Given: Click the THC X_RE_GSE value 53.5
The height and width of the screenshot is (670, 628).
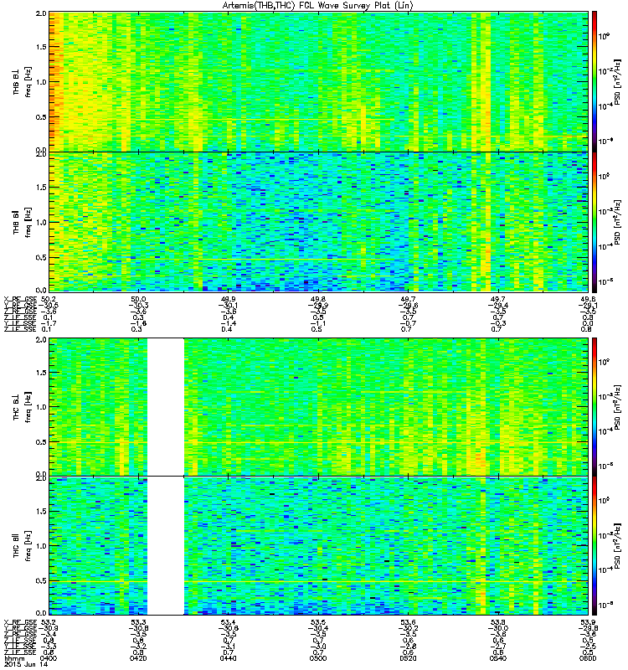Looking at the screenshot, I should [318, 621].
